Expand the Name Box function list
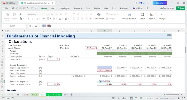Screen dimensions: 187x100 (x=24, y=26)
